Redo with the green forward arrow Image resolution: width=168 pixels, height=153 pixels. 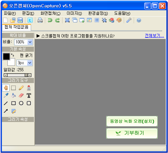(x=57, y=20)
